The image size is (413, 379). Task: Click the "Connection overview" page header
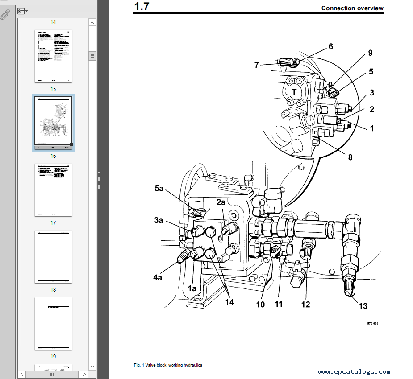click(352, 8)
